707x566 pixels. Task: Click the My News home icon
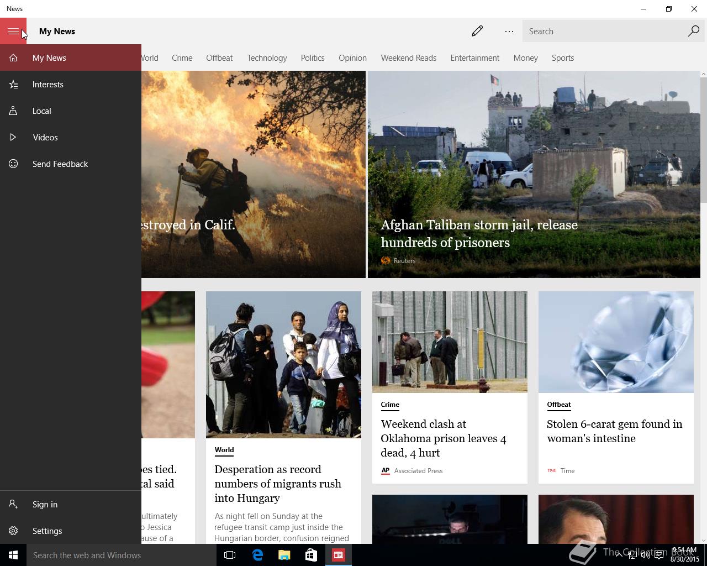point(13,57)
